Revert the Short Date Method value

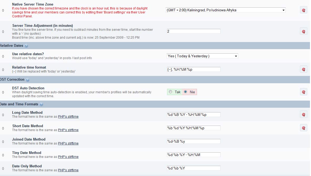click(x=303, y=128)
